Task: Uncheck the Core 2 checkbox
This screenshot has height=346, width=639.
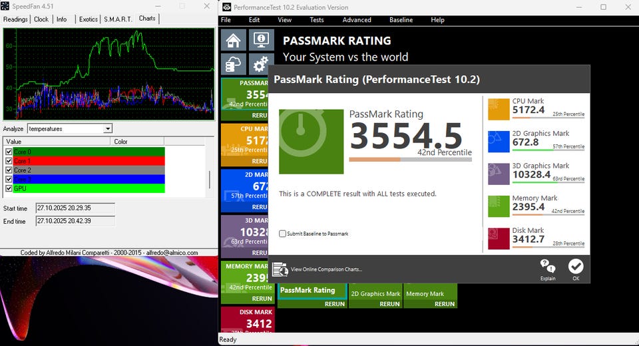Action: (x=9, y=170)
